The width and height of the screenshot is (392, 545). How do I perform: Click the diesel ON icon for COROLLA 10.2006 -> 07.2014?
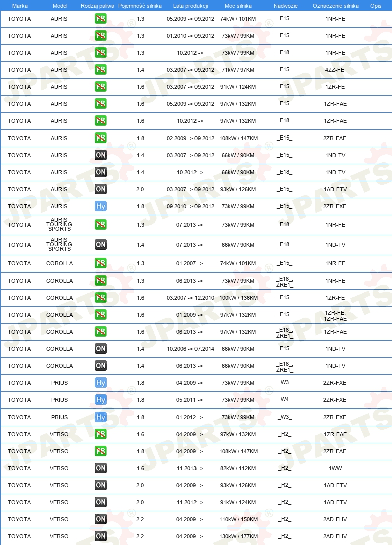point(100,348)
